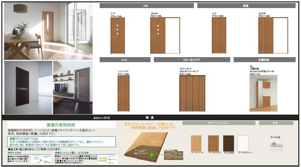
Task: Click the FTH-CMD label text
Action: 218,16
